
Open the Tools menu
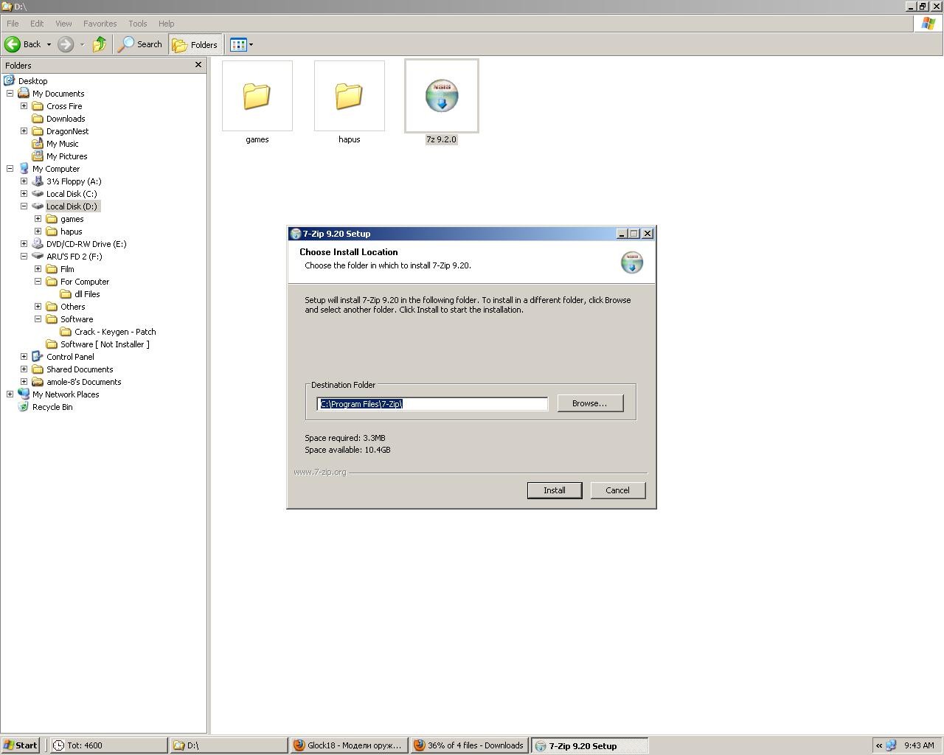tap(137, 24)
